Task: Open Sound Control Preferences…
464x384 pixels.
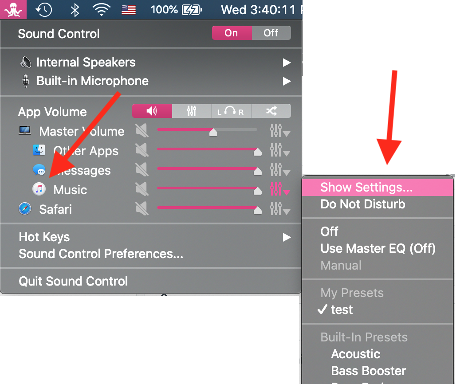Action: (101, 254)
